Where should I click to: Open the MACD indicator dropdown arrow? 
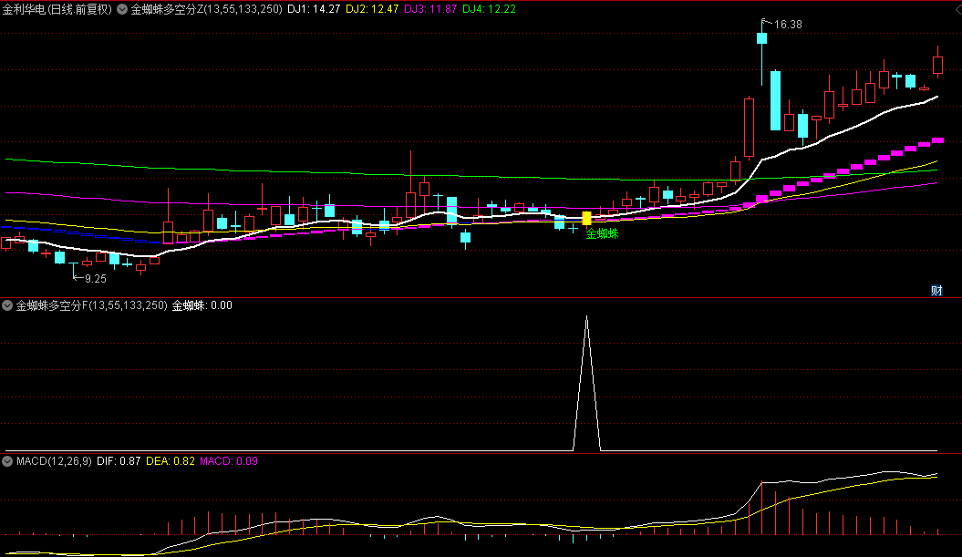point(8,461)
